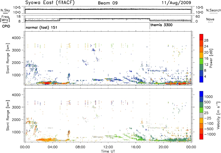
Task: Select the Beam 09 label
Action: 108,3
